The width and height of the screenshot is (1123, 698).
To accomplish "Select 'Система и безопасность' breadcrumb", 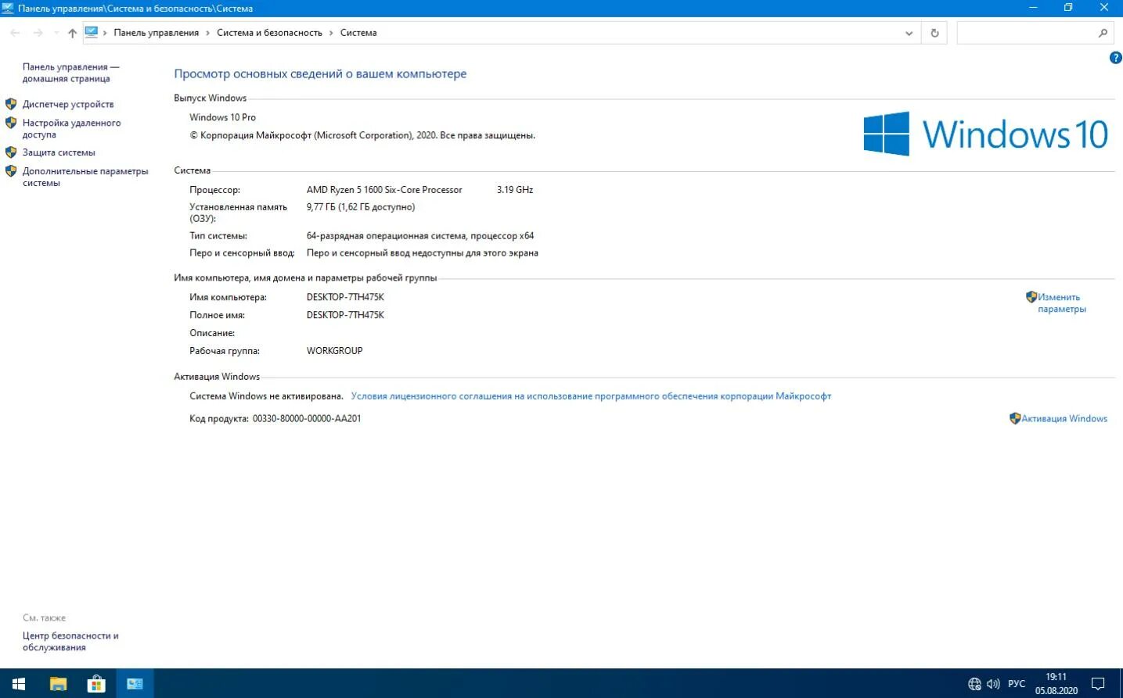I will tap(269, 33).
